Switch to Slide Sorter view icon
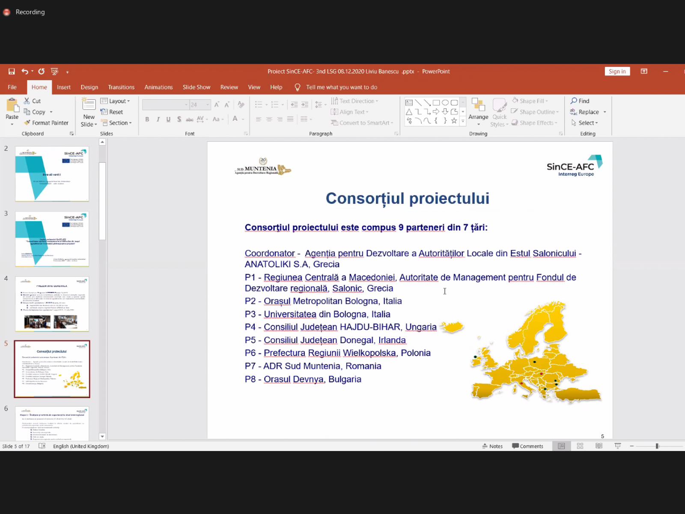The width and height of the screenshot is (685, 514). tap(580, 446)
